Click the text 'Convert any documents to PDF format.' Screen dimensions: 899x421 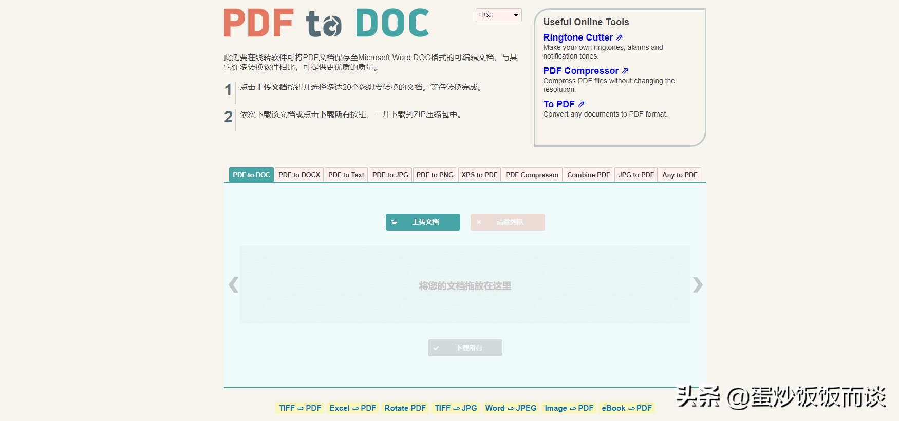click(x=605, y=114)
